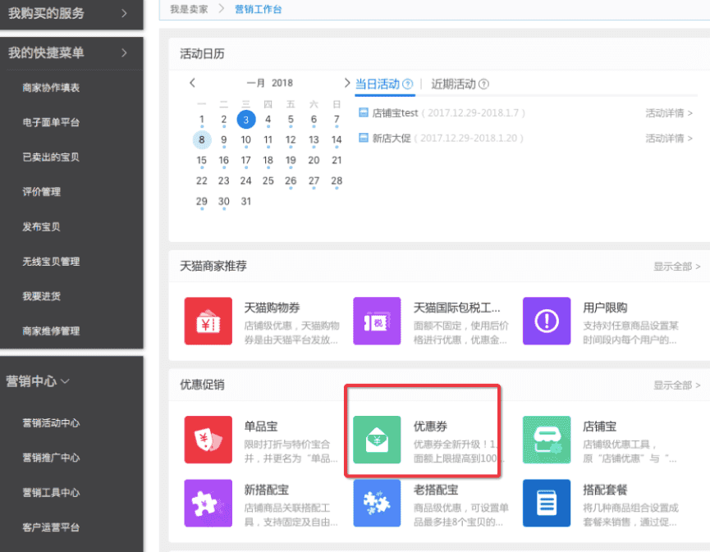This screenshot has width=710, height=552.
Task: Click the 天猫国际包税 tool icon
Action: [376, 321]
